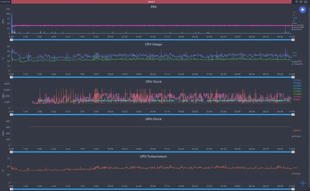The width and height of the screenshot is (310, 191).
Task: Click the cloud upload icon in top bar
Action: coord(306,2)
